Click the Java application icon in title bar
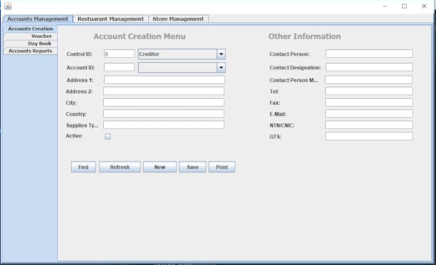This screenshot has height=265, width=436. tap(8, 6)
